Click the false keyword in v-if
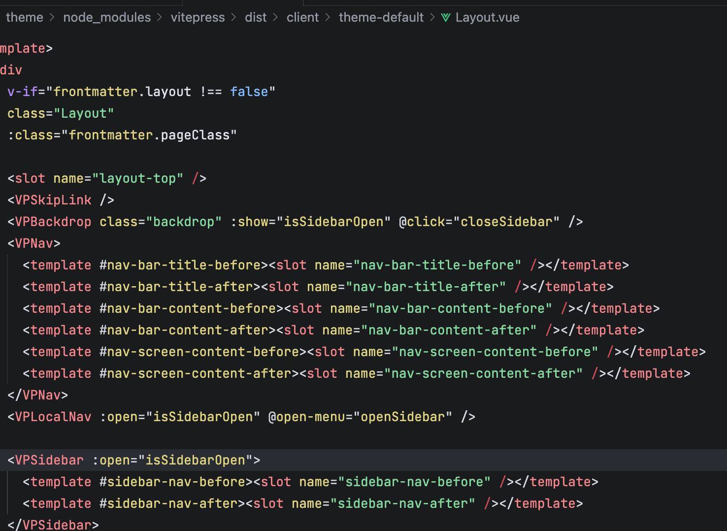The width and height of the screenshot is (727, 531). click(x=249, y=92)
